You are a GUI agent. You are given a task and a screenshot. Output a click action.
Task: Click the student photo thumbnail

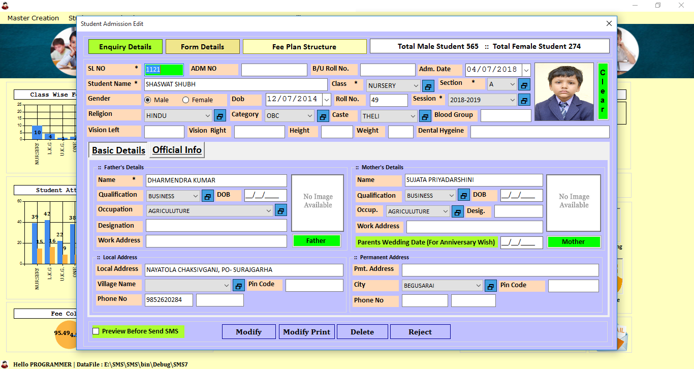coord(564,92)
